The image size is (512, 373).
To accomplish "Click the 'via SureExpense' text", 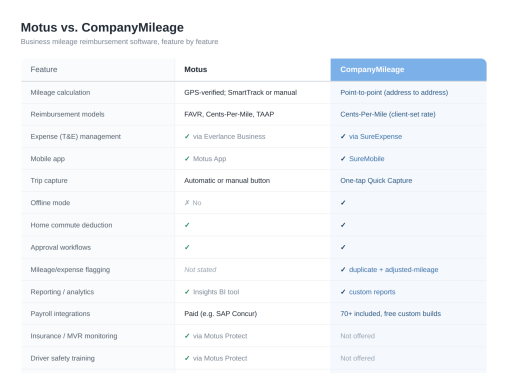I will pos(375,136).
